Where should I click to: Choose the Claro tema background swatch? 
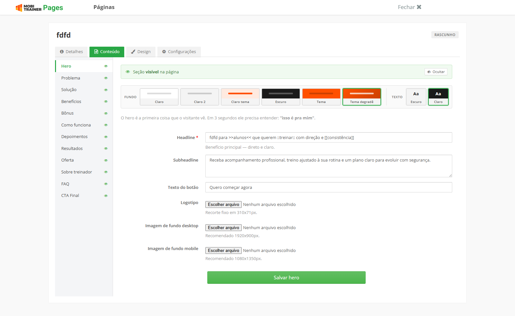(240, 97)
